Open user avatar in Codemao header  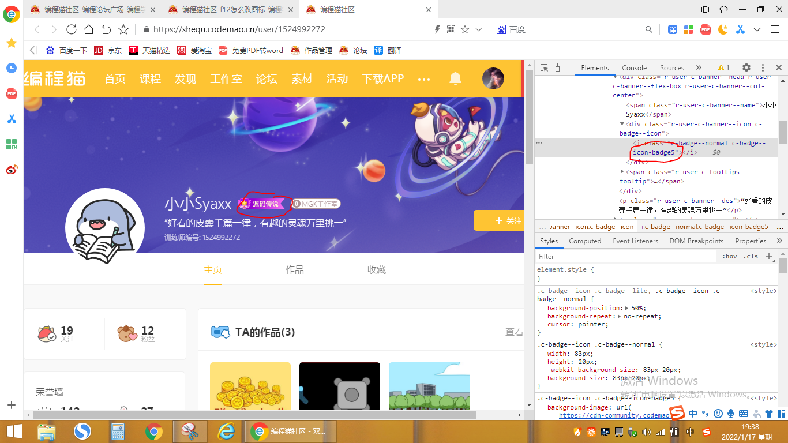pyautogui.click(x=493, y=78)
